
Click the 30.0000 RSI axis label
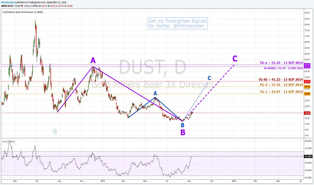click(308, 178)
